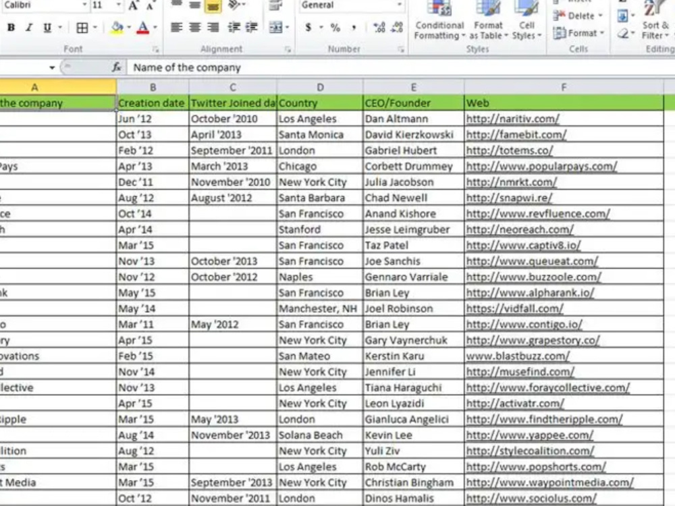Align text to the right
This screenshot has width=675, height=506.
pyautogui.click(x=213, y=28)
